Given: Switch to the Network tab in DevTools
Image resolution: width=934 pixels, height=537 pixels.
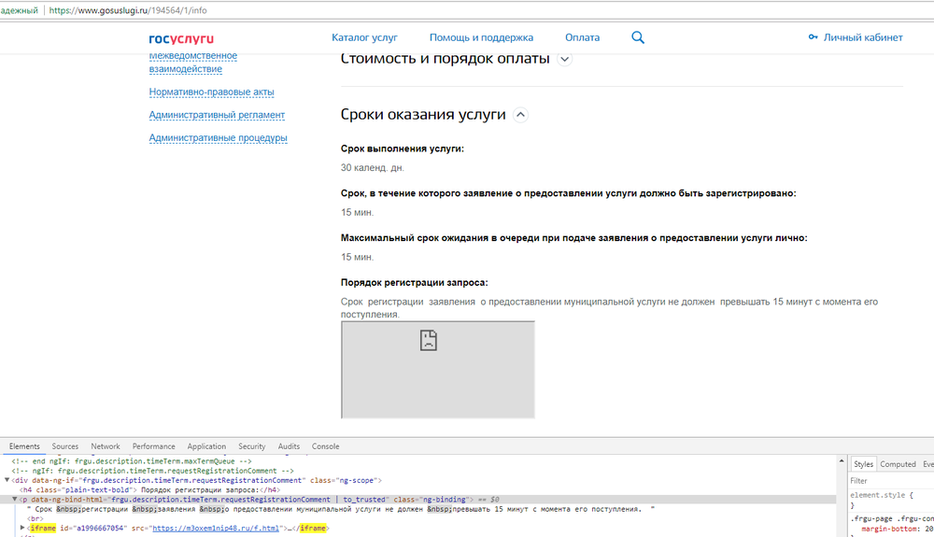Looking at the screenshot, I should click(x=105, y=446).
